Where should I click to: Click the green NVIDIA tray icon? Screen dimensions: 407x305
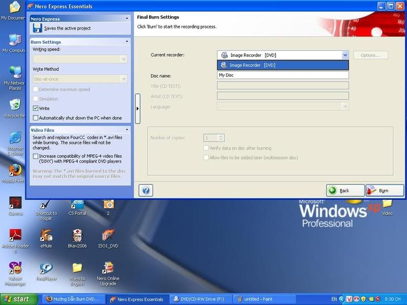371,299
